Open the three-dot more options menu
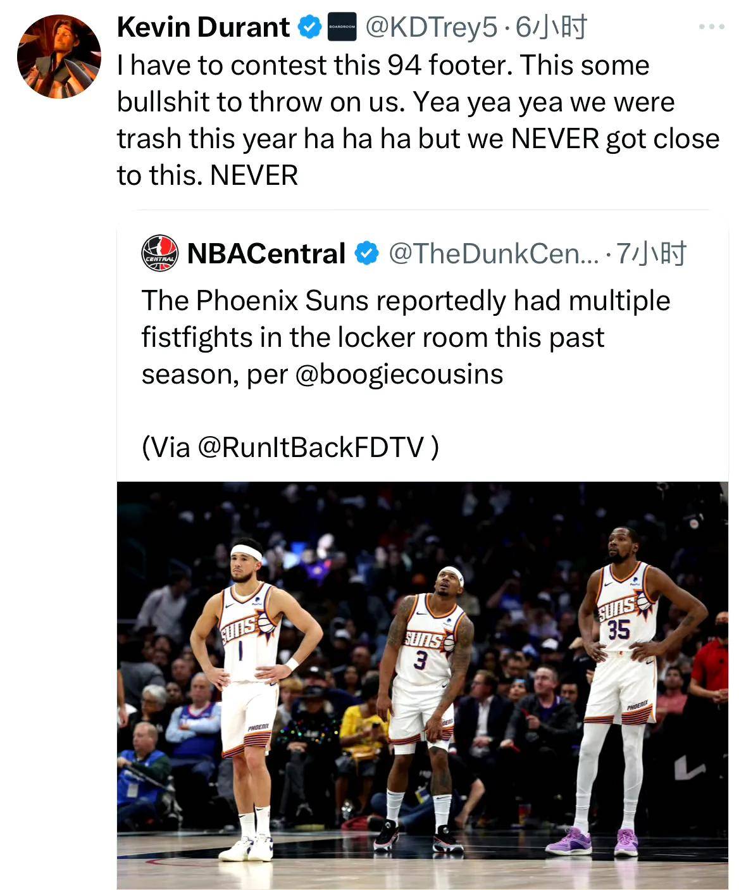746x890 pixels. [711, 27]
